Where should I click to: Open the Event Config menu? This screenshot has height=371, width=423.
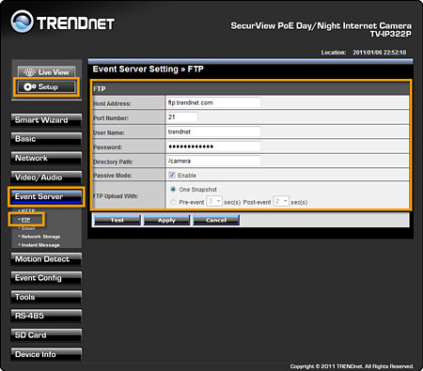click(x=46, y=278)
